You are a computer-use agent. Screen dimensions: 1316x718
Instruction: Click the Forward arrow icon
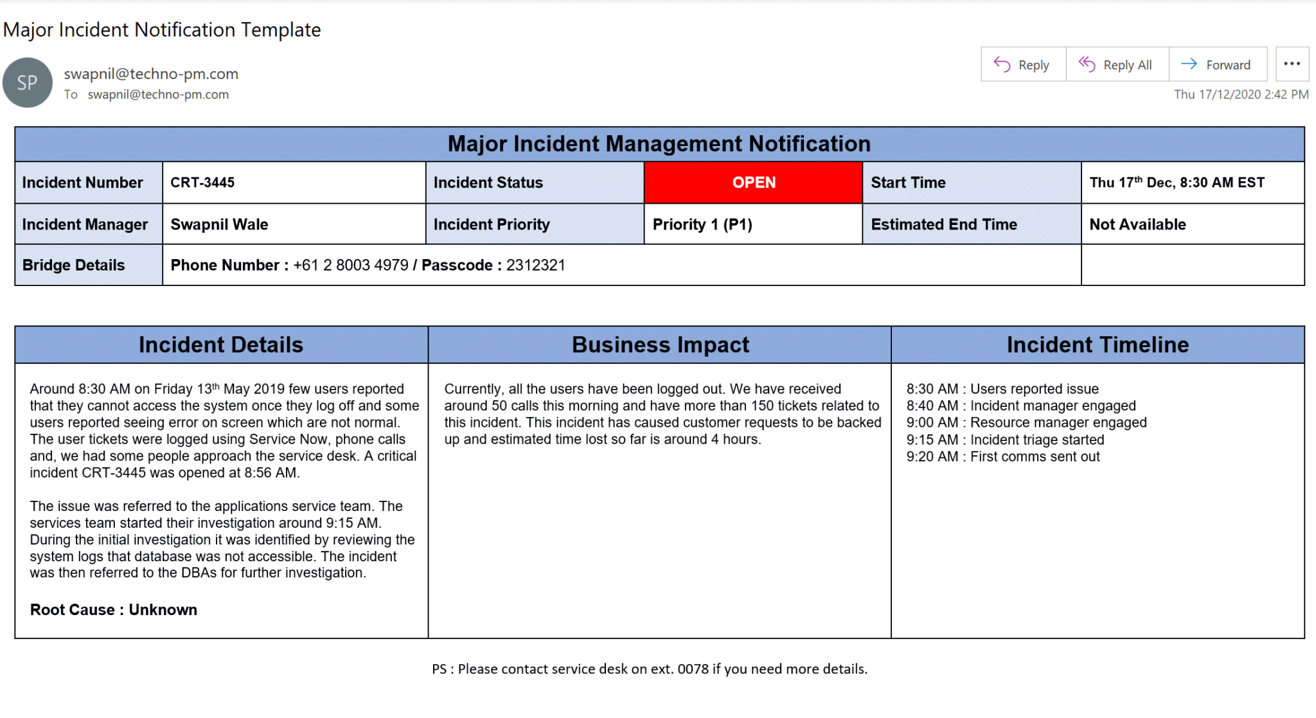pos(1188,64)
